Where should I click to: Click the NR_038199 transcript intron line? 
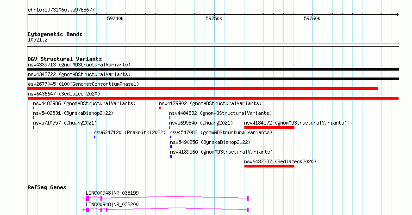[175, 197]
